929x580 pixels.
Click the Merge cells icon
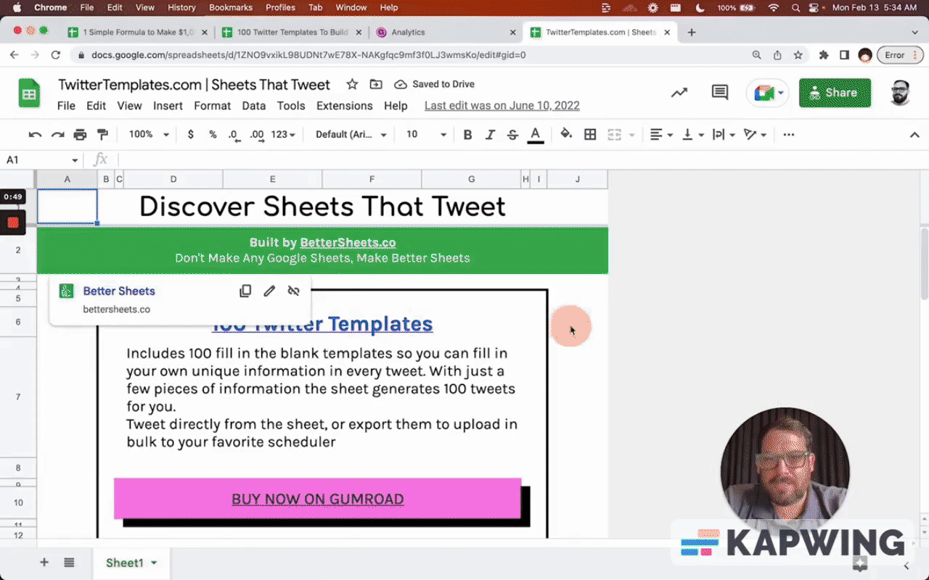click(x=614, y=135)
